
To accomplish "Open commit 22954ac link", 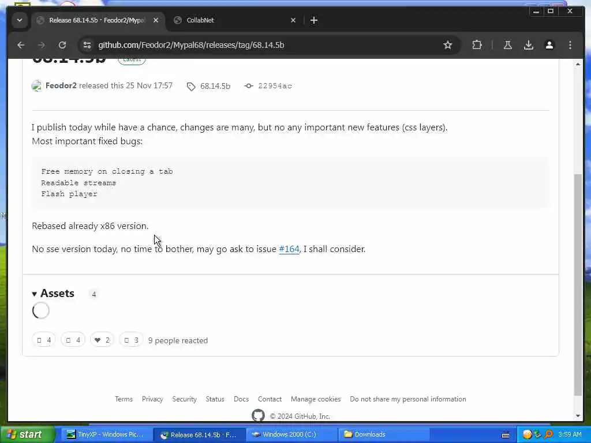I will [x=275, y=86].
